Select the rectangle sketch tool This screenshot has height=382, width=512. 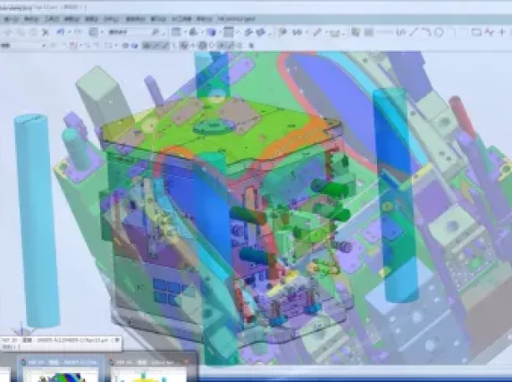click(476, 32)
